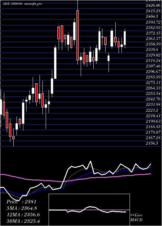
Task: Select the 2231.98 price axis label
Action: (x=153, y=105)
